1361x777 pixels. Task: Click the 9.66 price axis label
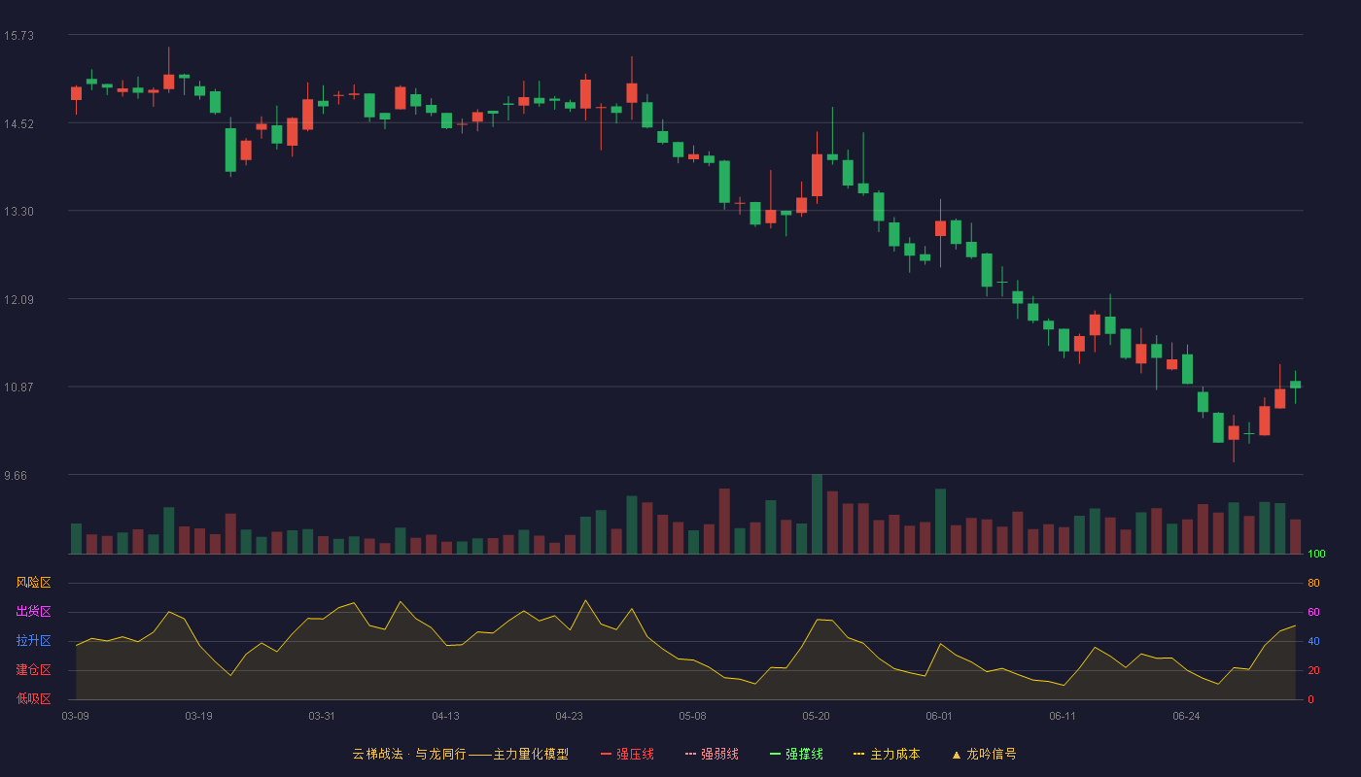(16, 475)
